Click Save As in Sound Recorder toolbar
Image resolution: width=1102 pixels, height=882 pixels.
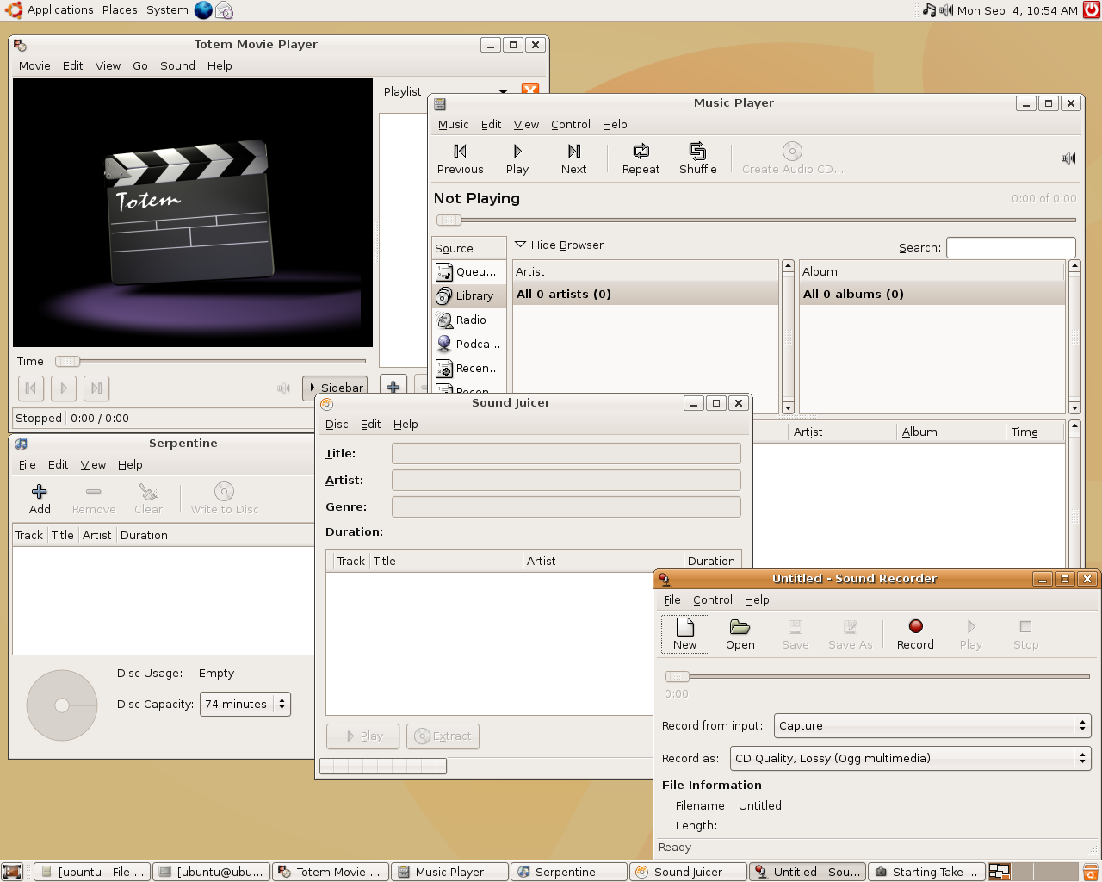pos(850,634)
